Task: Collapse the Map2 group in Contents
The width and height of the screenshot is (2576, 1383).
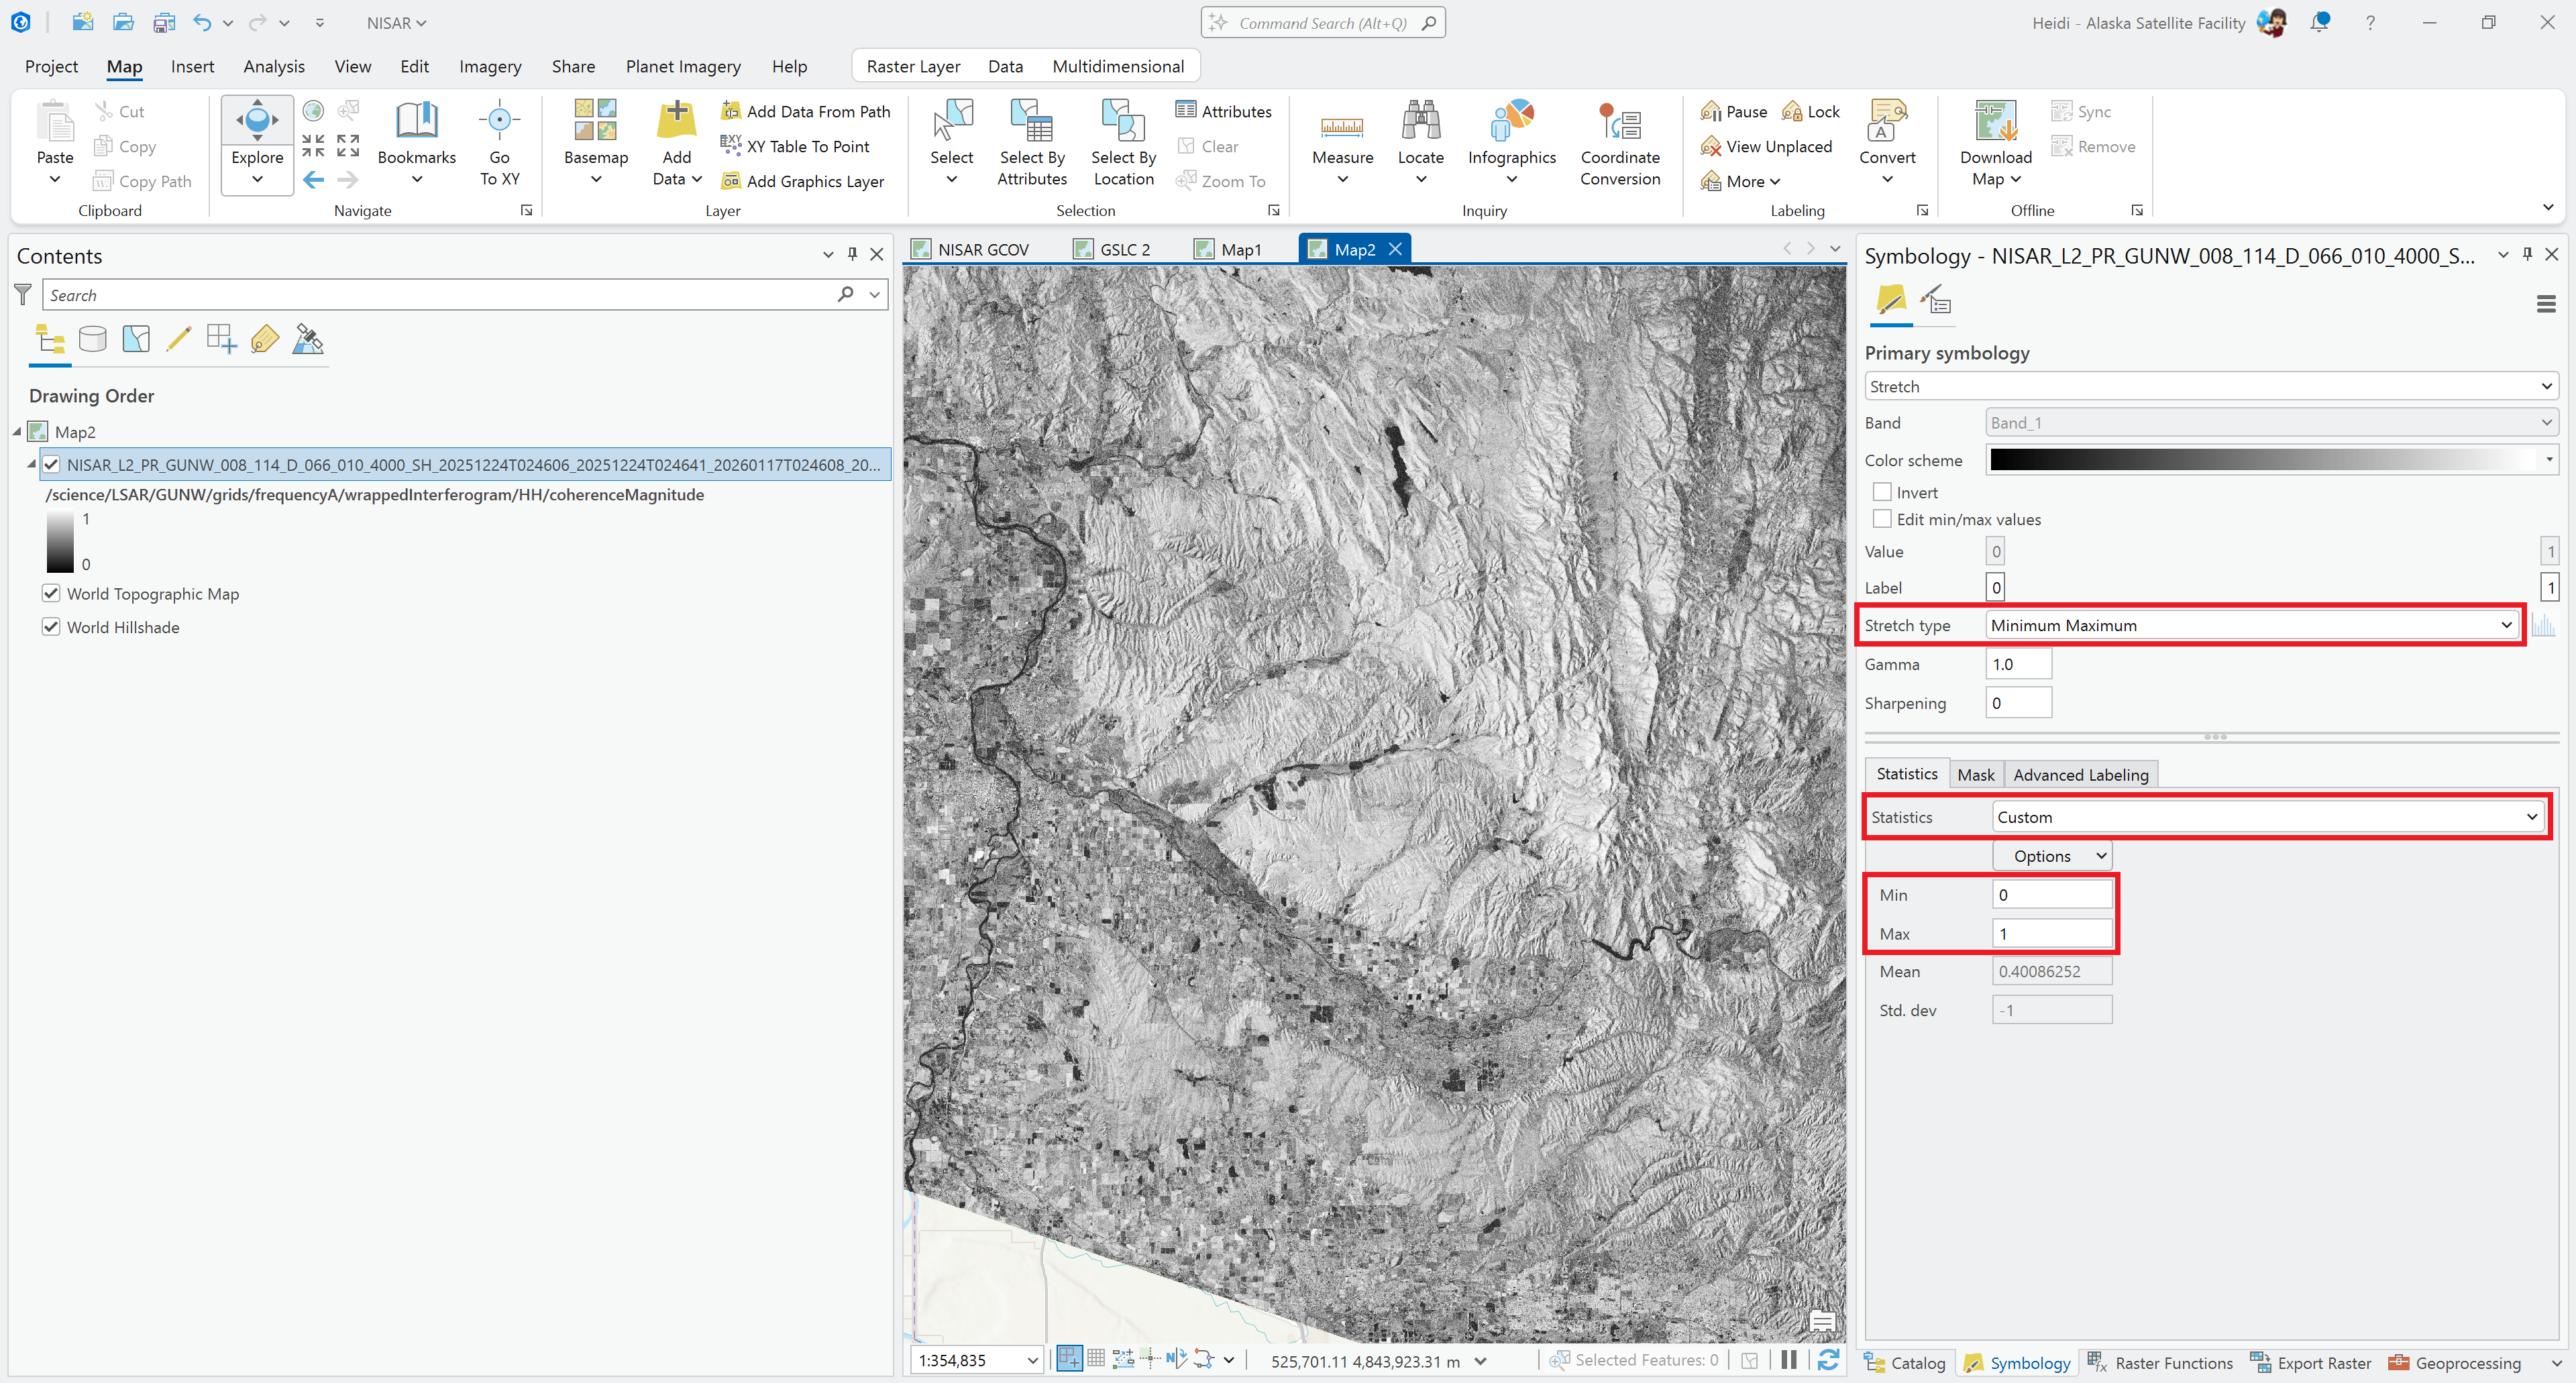Action: 16,431
